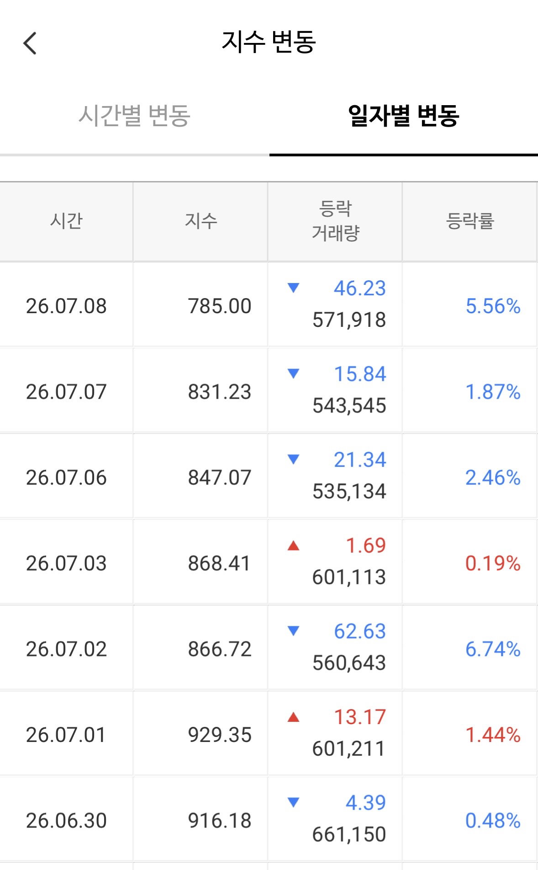This screenshot has height=870, width=538.
Task: Click the 지수 변동 page title
Action: (269, 42)
